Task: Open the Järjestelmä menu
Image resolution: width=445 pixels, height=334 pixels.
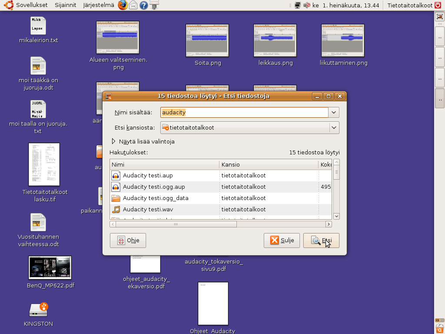Action: click(x=99, y=5)
